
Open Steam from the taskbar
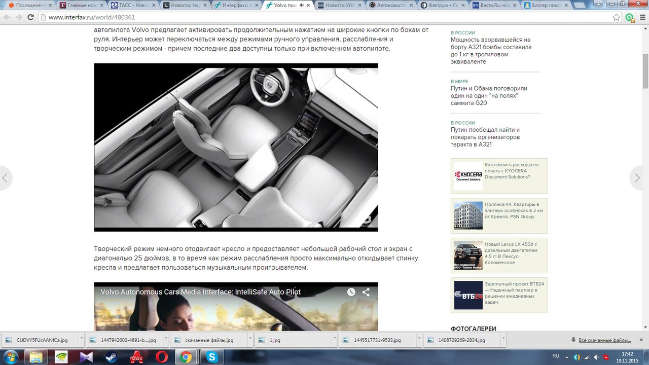pyautogui.click(x=111, y=357)
